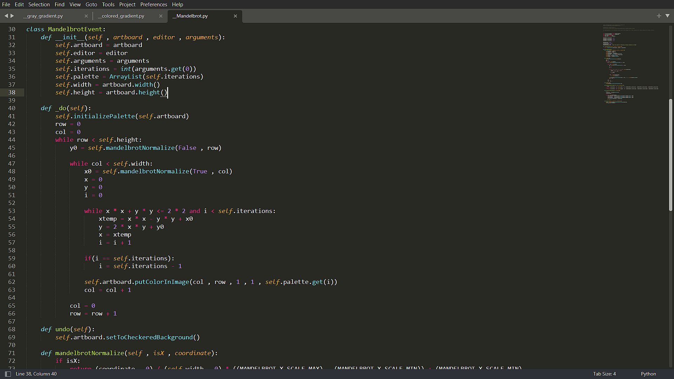Close the __colored_gradient.py tab

[x=161, y=16]
